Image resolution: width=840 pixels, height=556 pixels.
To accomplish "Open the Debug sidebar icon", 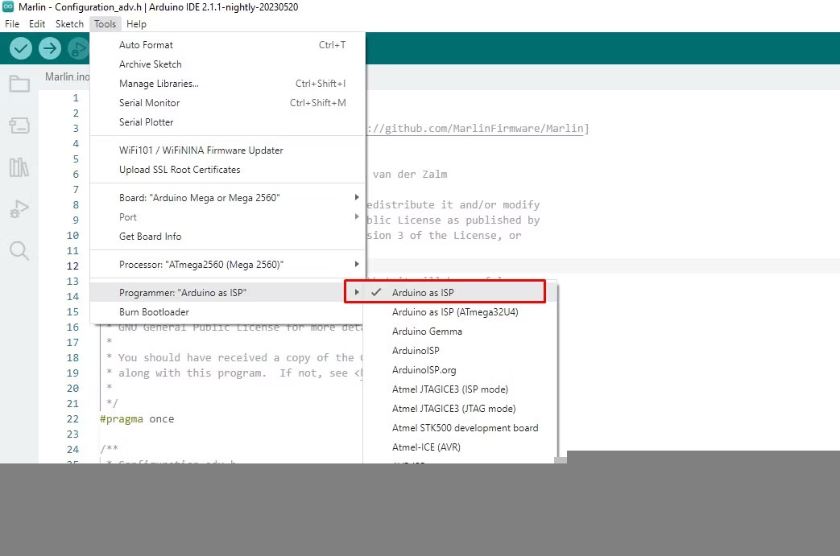I will pos(19,208).
